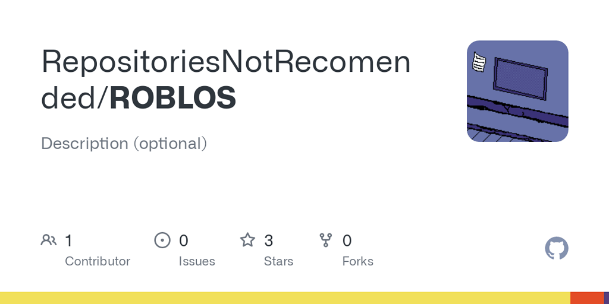609x304 pixels.
Task: Select the bold ROBLOS repository name
Action: (x=173, y=99)
